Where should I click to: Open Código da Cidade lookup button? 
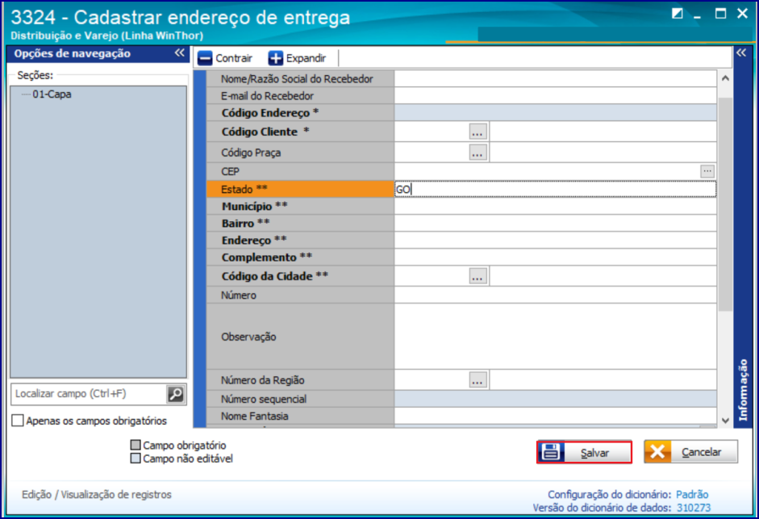(x=478, y=276)
